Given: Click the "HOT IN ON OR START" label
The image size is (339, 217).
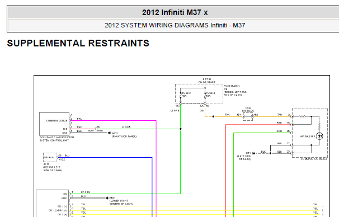Looking at the screenshot, I should 206,81.
